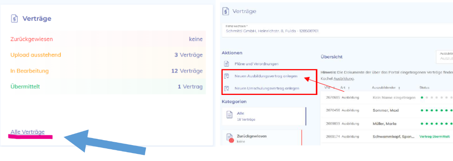This screenshot has height=161, width=453.
Task: Open contract 2670685 row
Action: [387, 97]
